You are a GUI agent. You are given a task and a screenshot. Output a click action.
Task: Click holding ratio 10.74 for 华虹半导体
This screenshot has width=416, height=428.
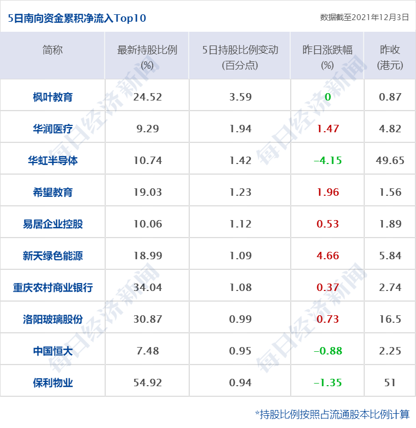click(x=147, y=160)
